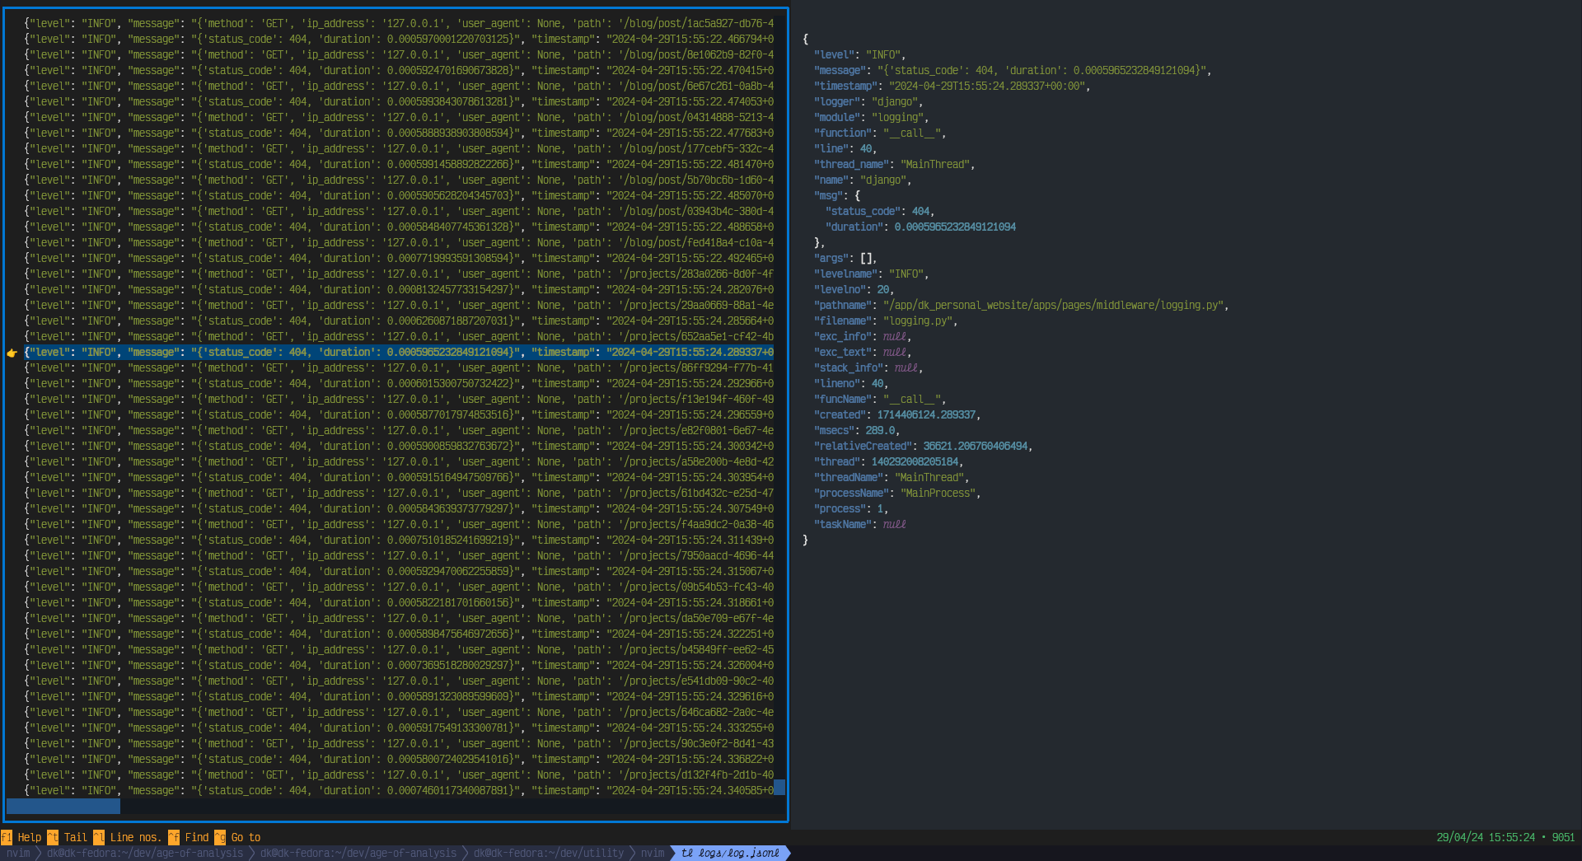
Task: Click the ^f key badge for Find
Action: 174,837
